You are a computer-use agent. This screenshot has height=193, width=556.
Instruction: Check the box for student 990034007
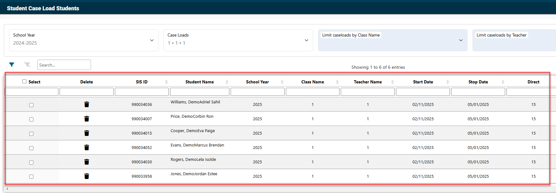pos(31,119)
